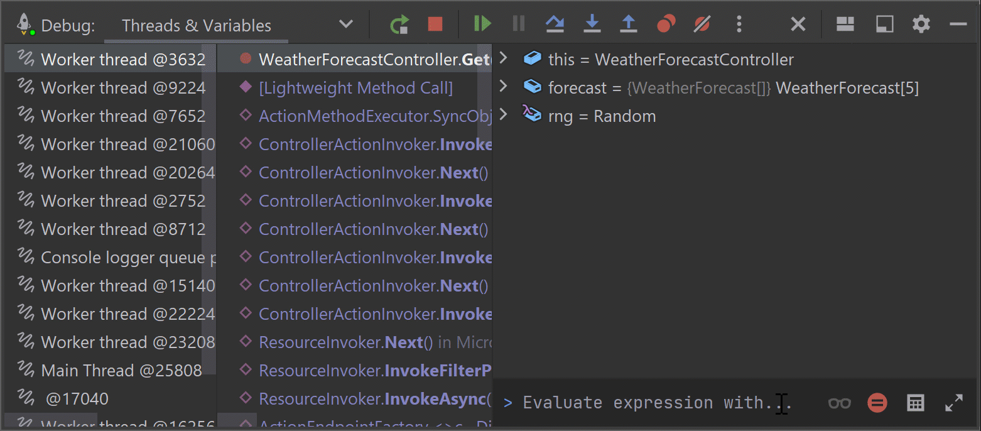Toggle the watches glasses icon
Screen dimensions: 981x431
tap(839, 403)
